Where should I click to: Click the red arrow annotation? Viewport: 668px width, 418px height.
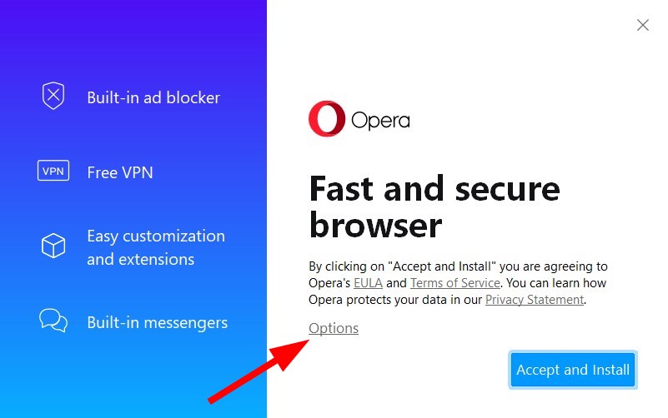click(x=259, y=371)
